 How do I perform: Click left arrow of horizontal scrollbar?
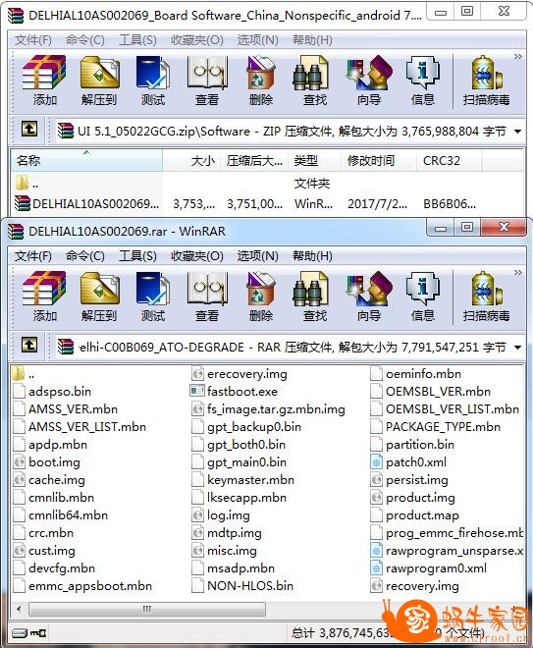[x=19, y=609]
